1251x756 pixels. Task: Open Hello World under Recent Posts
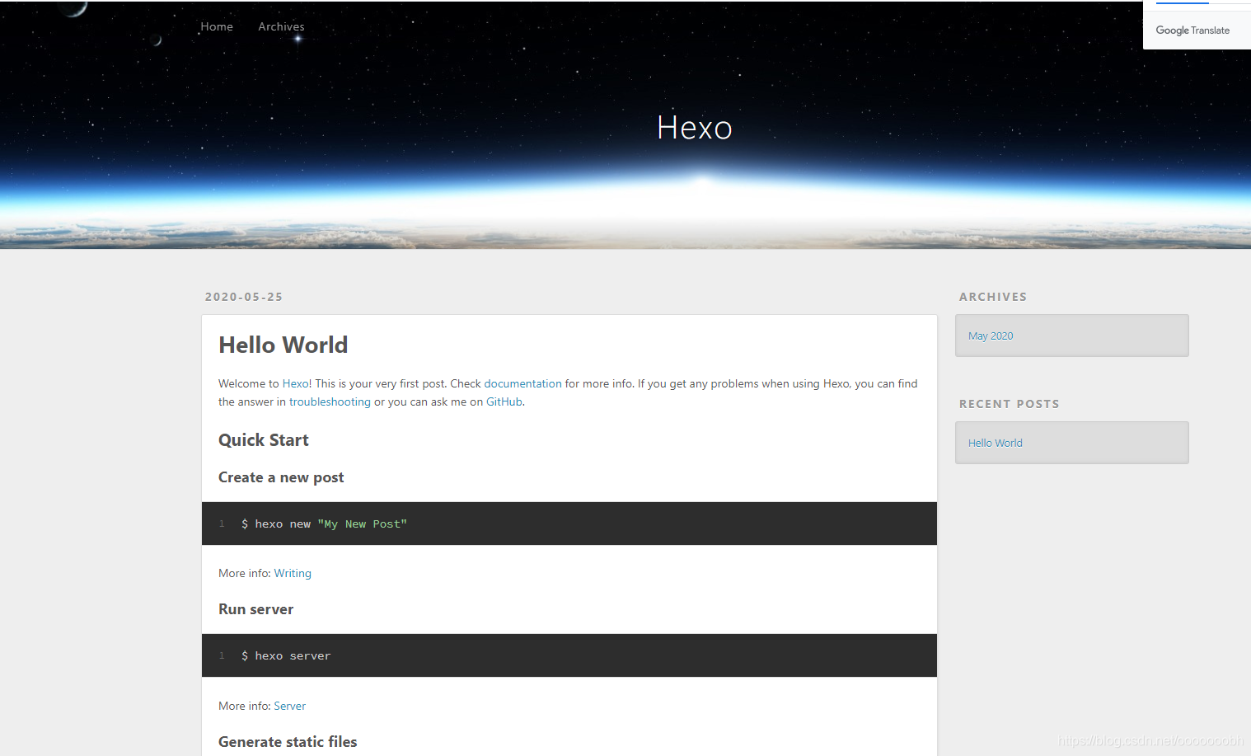[x=995, y=443]
